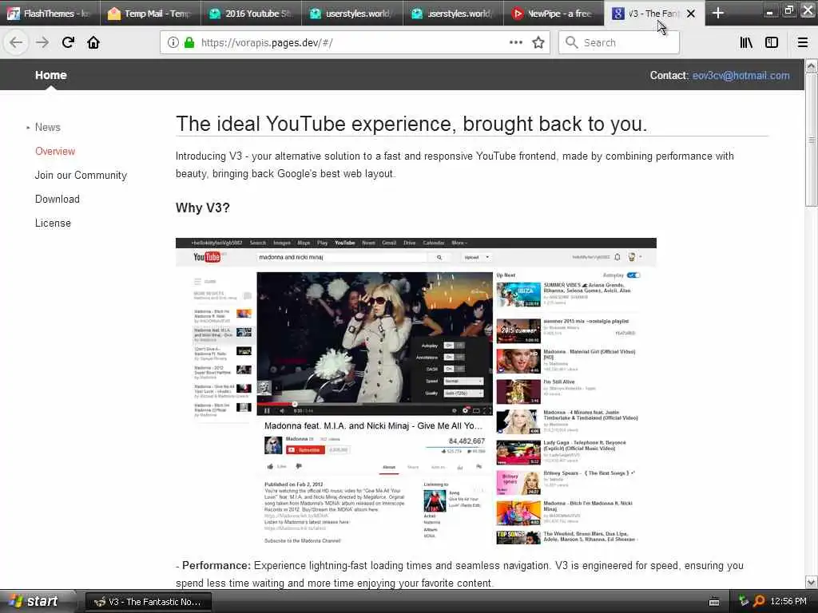The image size is (818, 613).
Task: Open a new tab with the plus button
Action: point(718,13)
